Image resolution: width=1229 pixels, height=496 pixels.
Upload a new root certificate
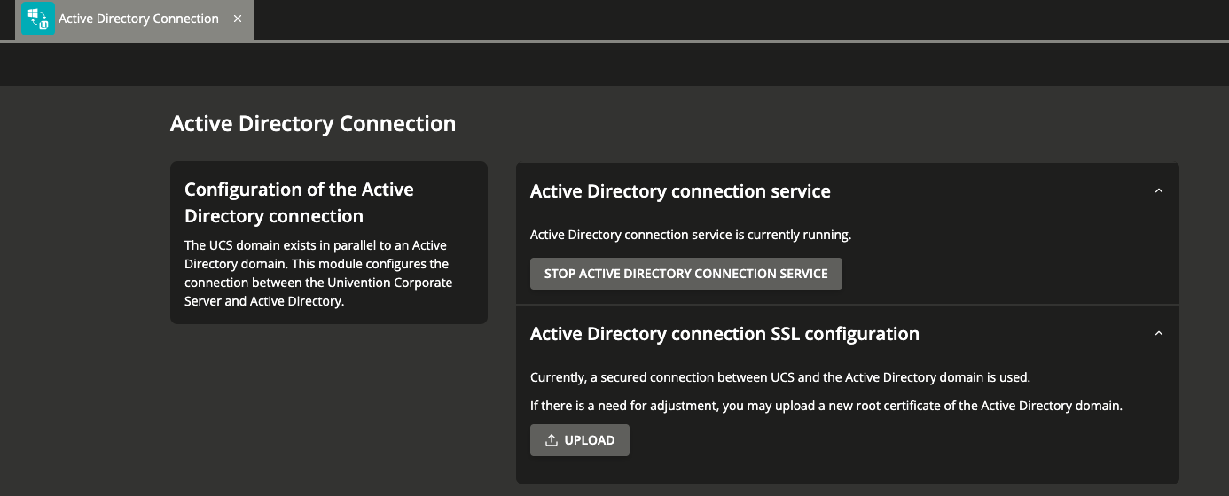click(x=580, y=440)
